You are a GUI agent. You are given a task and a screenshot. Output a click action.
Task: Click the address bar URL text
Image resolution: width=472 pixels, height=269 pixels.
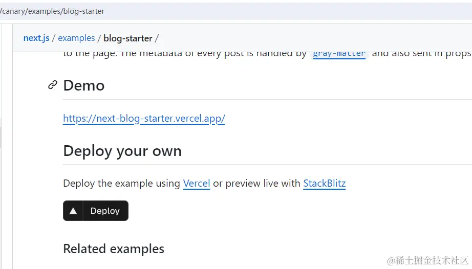pos(52,11)
